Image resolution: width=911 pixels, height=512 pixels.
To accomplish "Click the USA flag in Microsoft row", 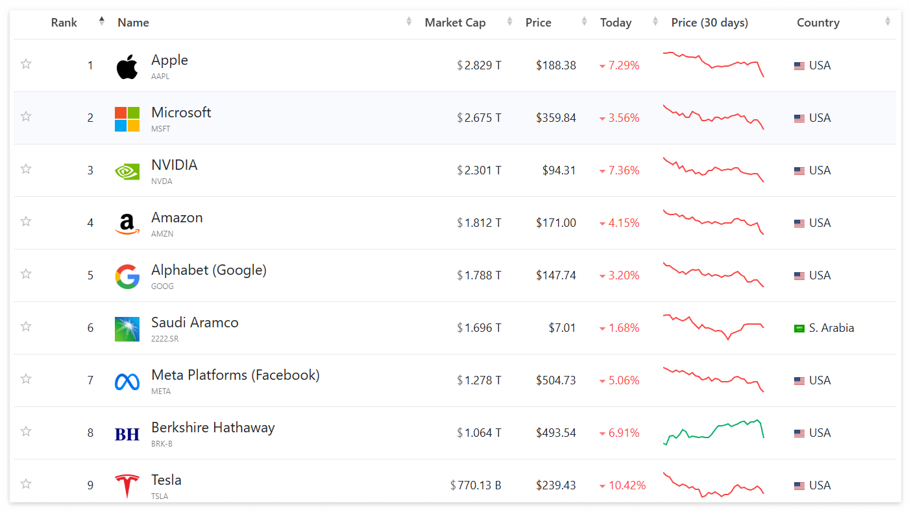I will click(x=799, y=119).
